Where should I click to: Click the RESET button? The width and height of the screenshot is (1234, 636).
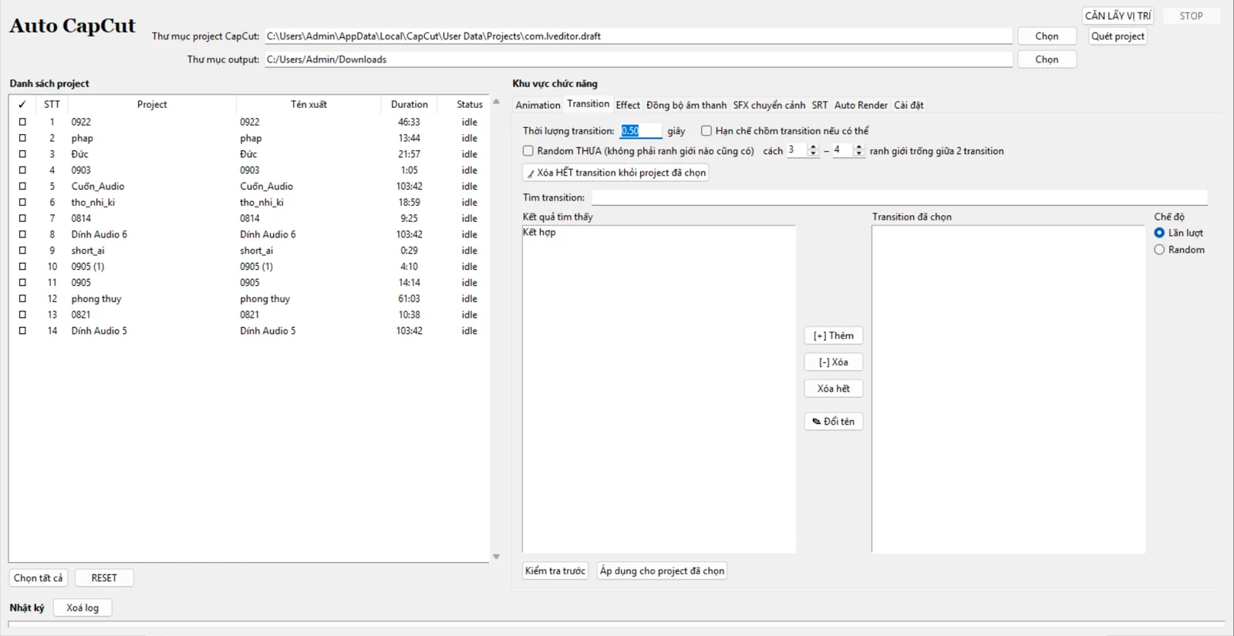(x=104, y=578)
